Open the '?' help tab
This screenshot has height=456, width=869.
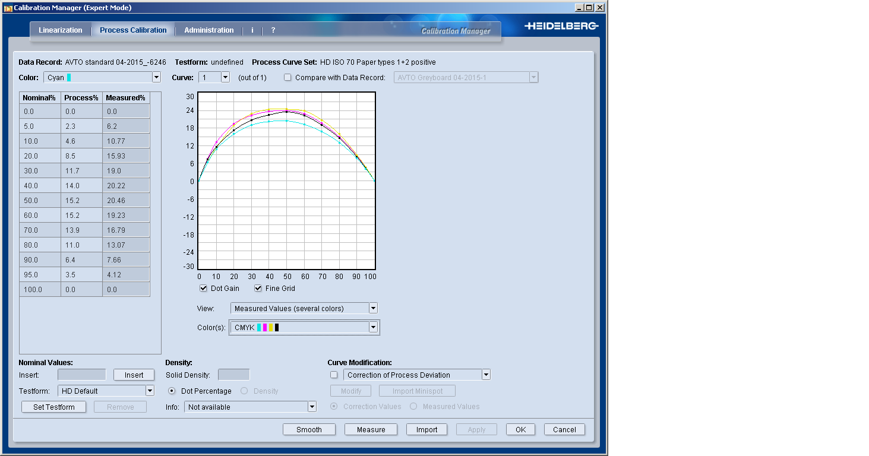[x=273, y=30]
